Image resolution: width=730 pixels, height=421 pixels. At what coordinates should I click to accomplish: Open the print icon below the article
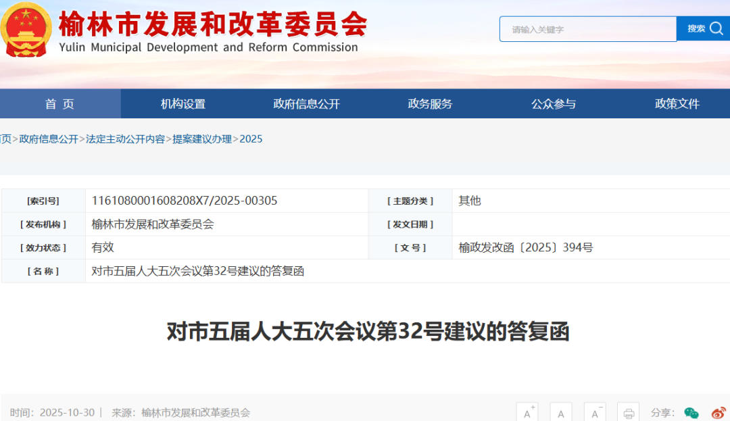(628, 412)
